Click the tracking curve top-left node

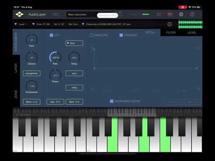pos(94,49)
